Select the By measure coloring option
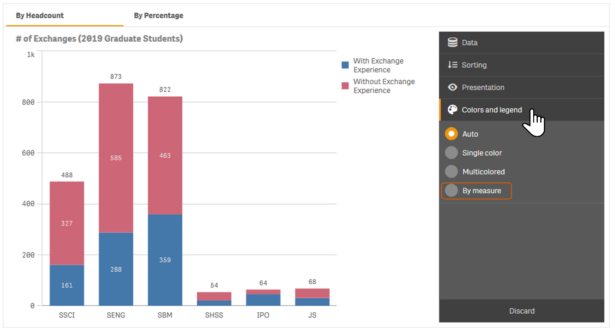 (x=451, y=190)
